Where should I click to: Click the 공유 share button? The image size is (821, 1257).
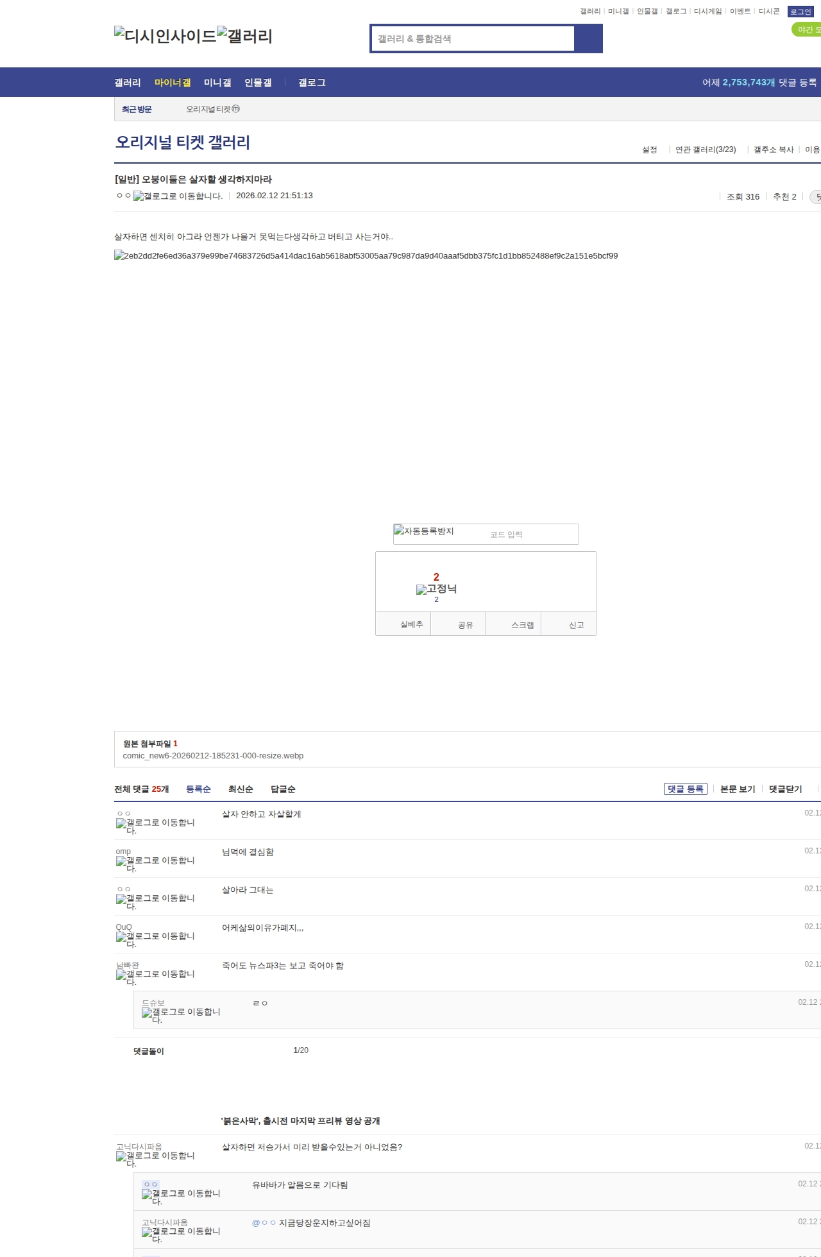(x=459, y=624)
